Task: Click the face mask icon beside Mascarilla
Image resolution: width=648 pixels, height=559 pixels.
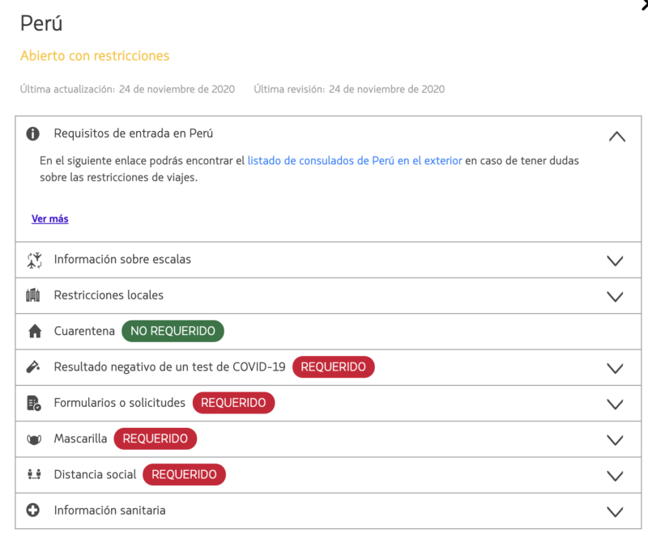Action: point(33,439)
